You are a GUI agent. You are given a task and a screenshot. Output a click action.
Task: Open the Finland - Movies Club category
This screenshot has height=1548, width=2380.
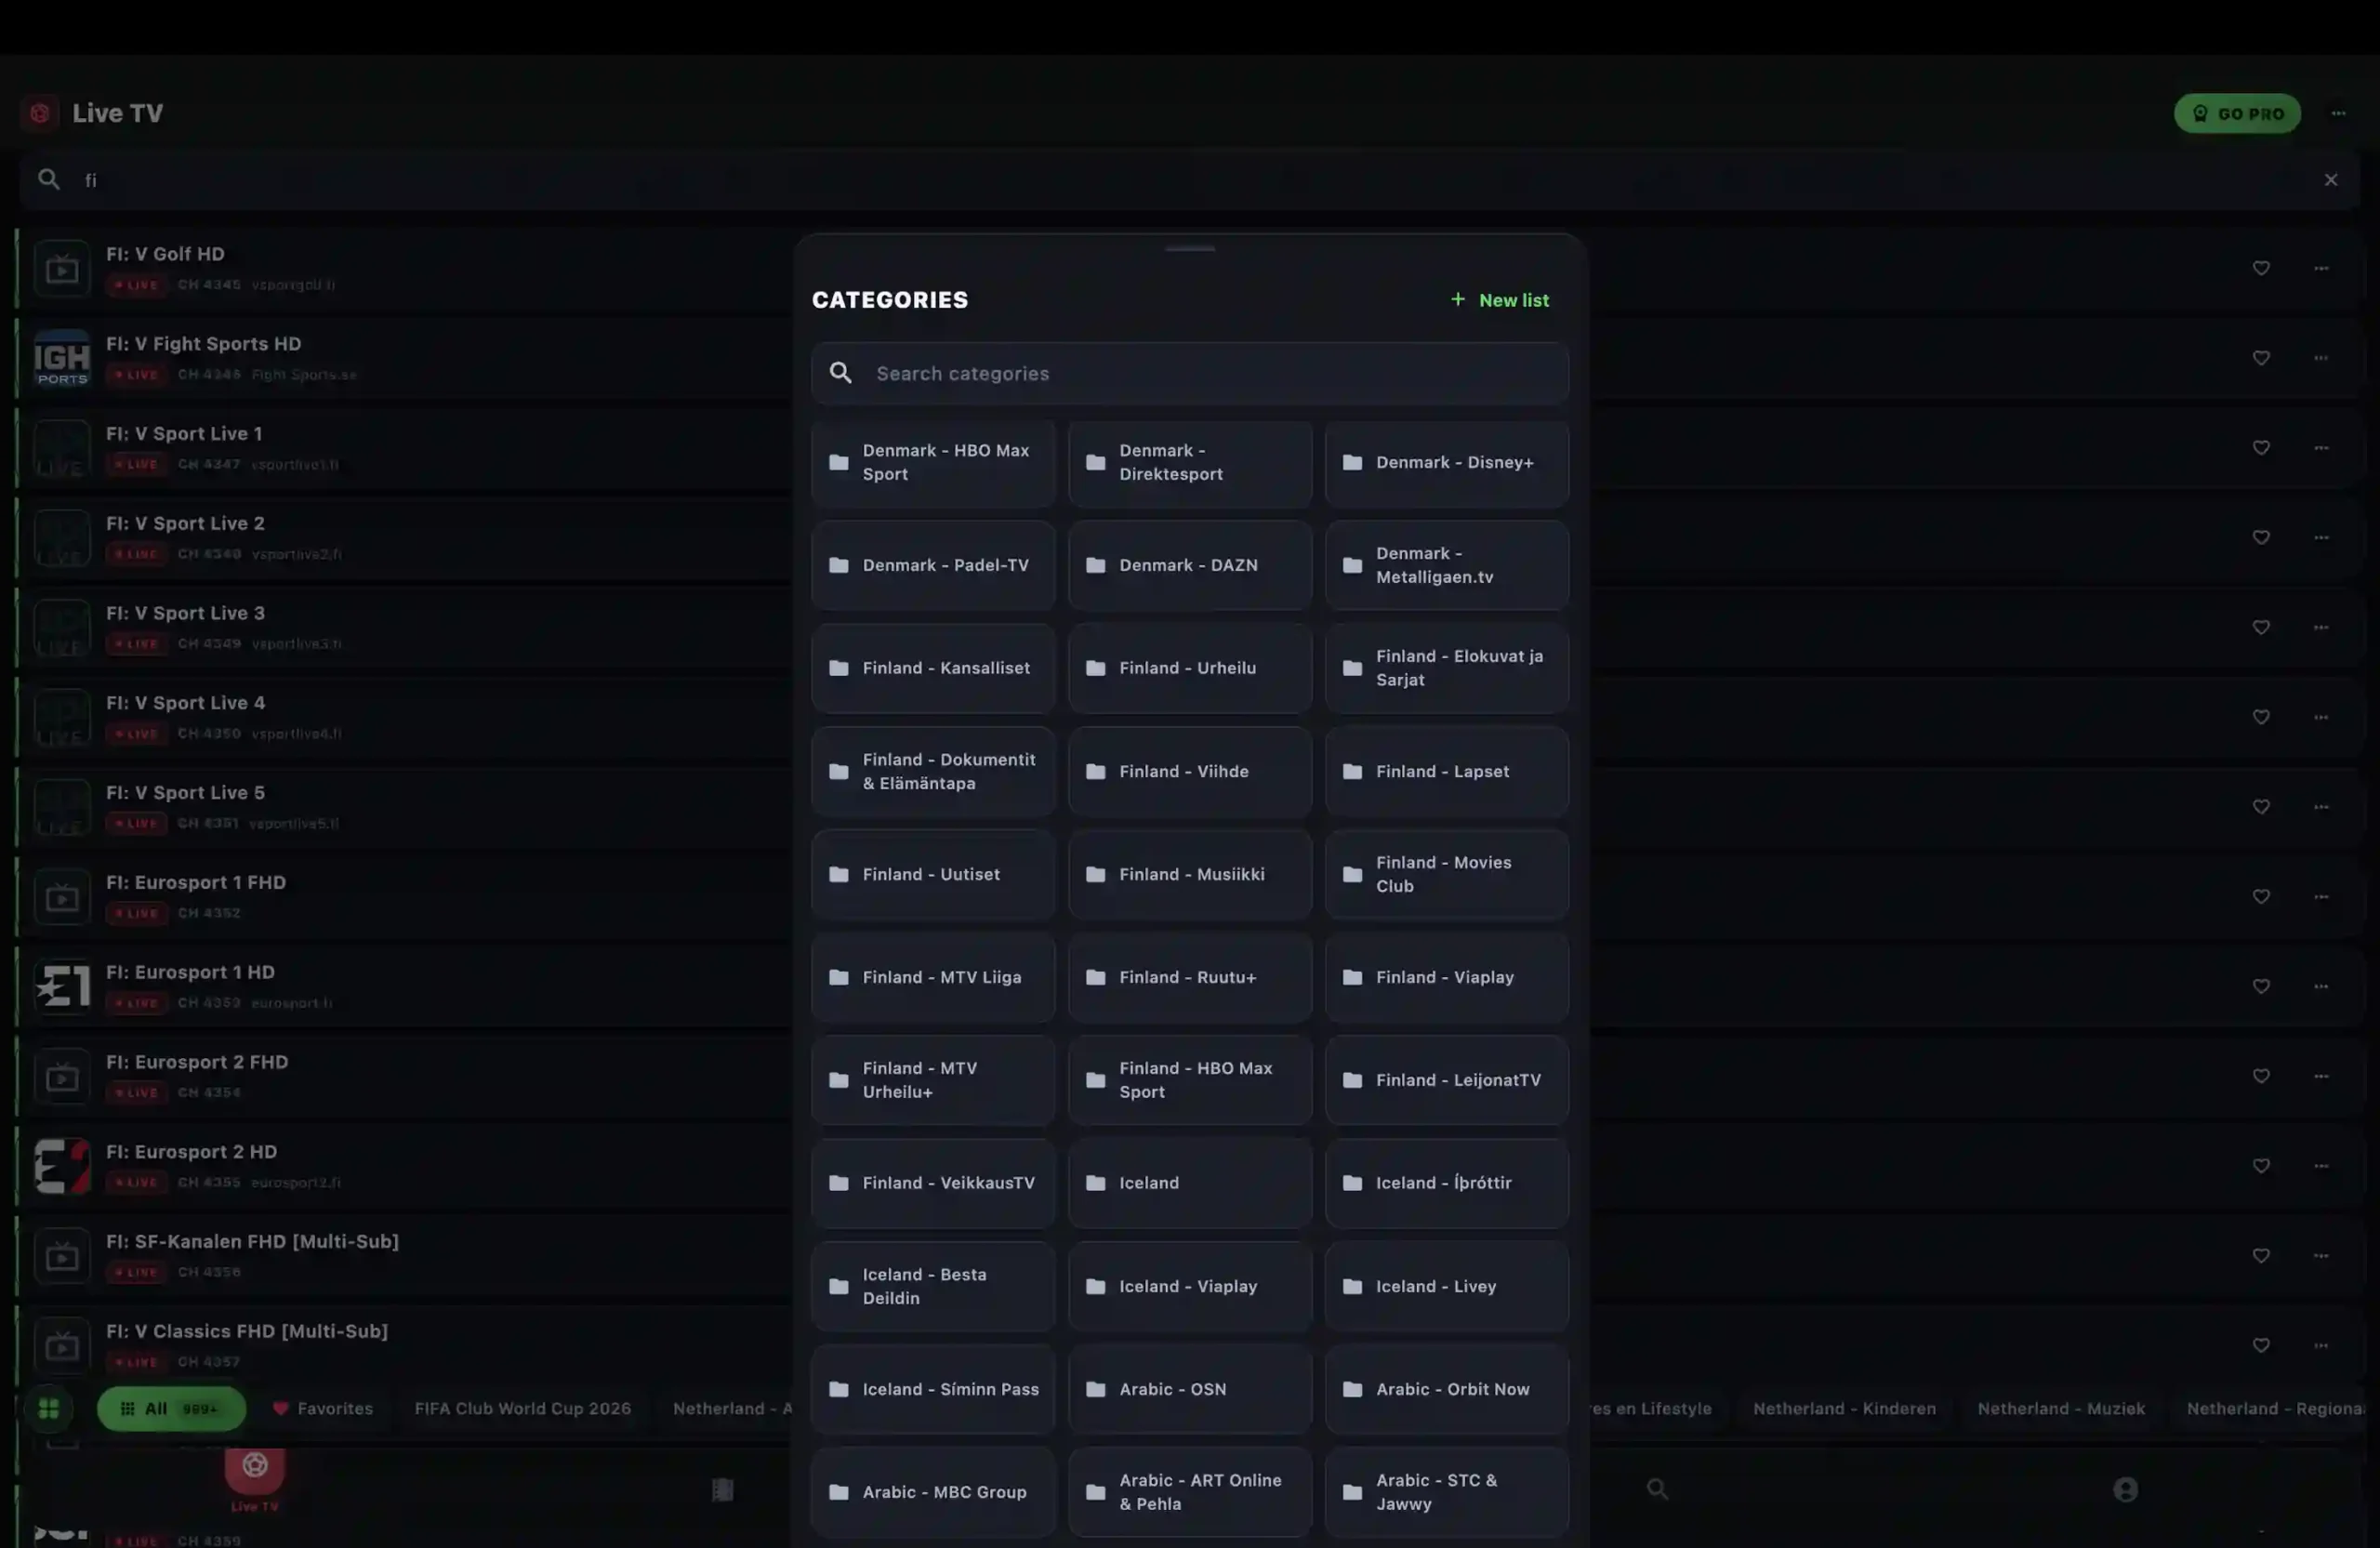coord(1446,874)
